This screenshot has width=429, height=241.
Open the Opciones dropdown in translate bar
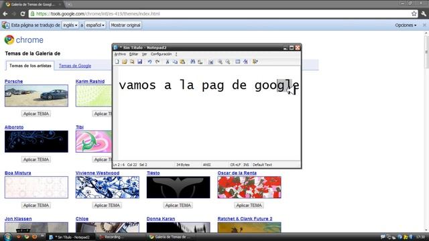coord(406,25)
